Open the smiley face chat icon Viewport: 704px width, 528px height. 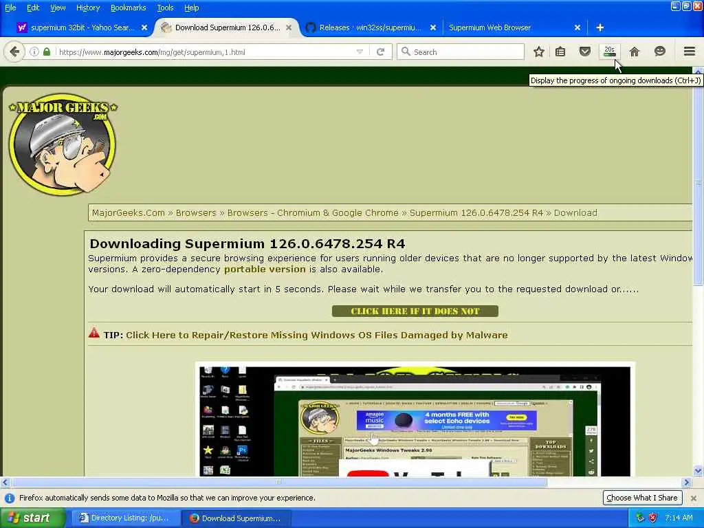point(659,52)
